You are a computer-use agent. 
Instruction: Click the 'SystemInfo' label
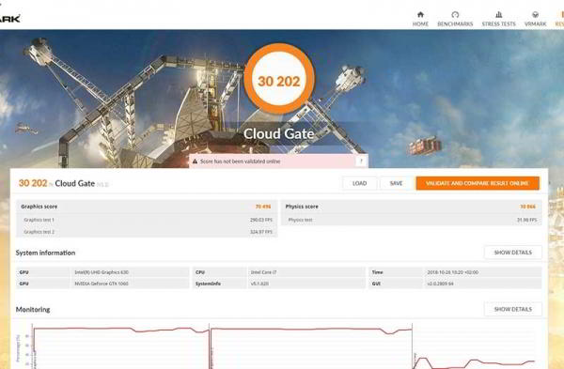point(208,284)
